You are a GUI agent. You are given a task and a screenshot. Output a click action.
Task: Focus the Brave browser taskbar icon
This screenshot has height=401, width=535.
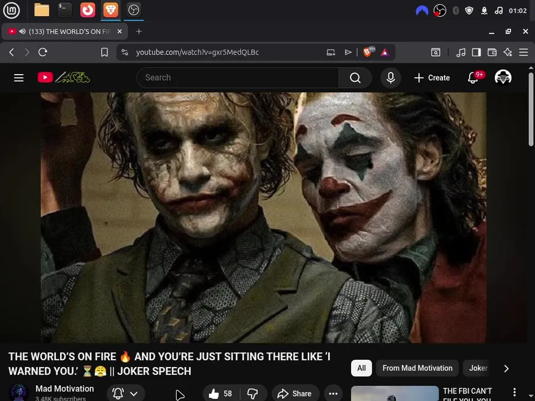[x=110, y=10]
